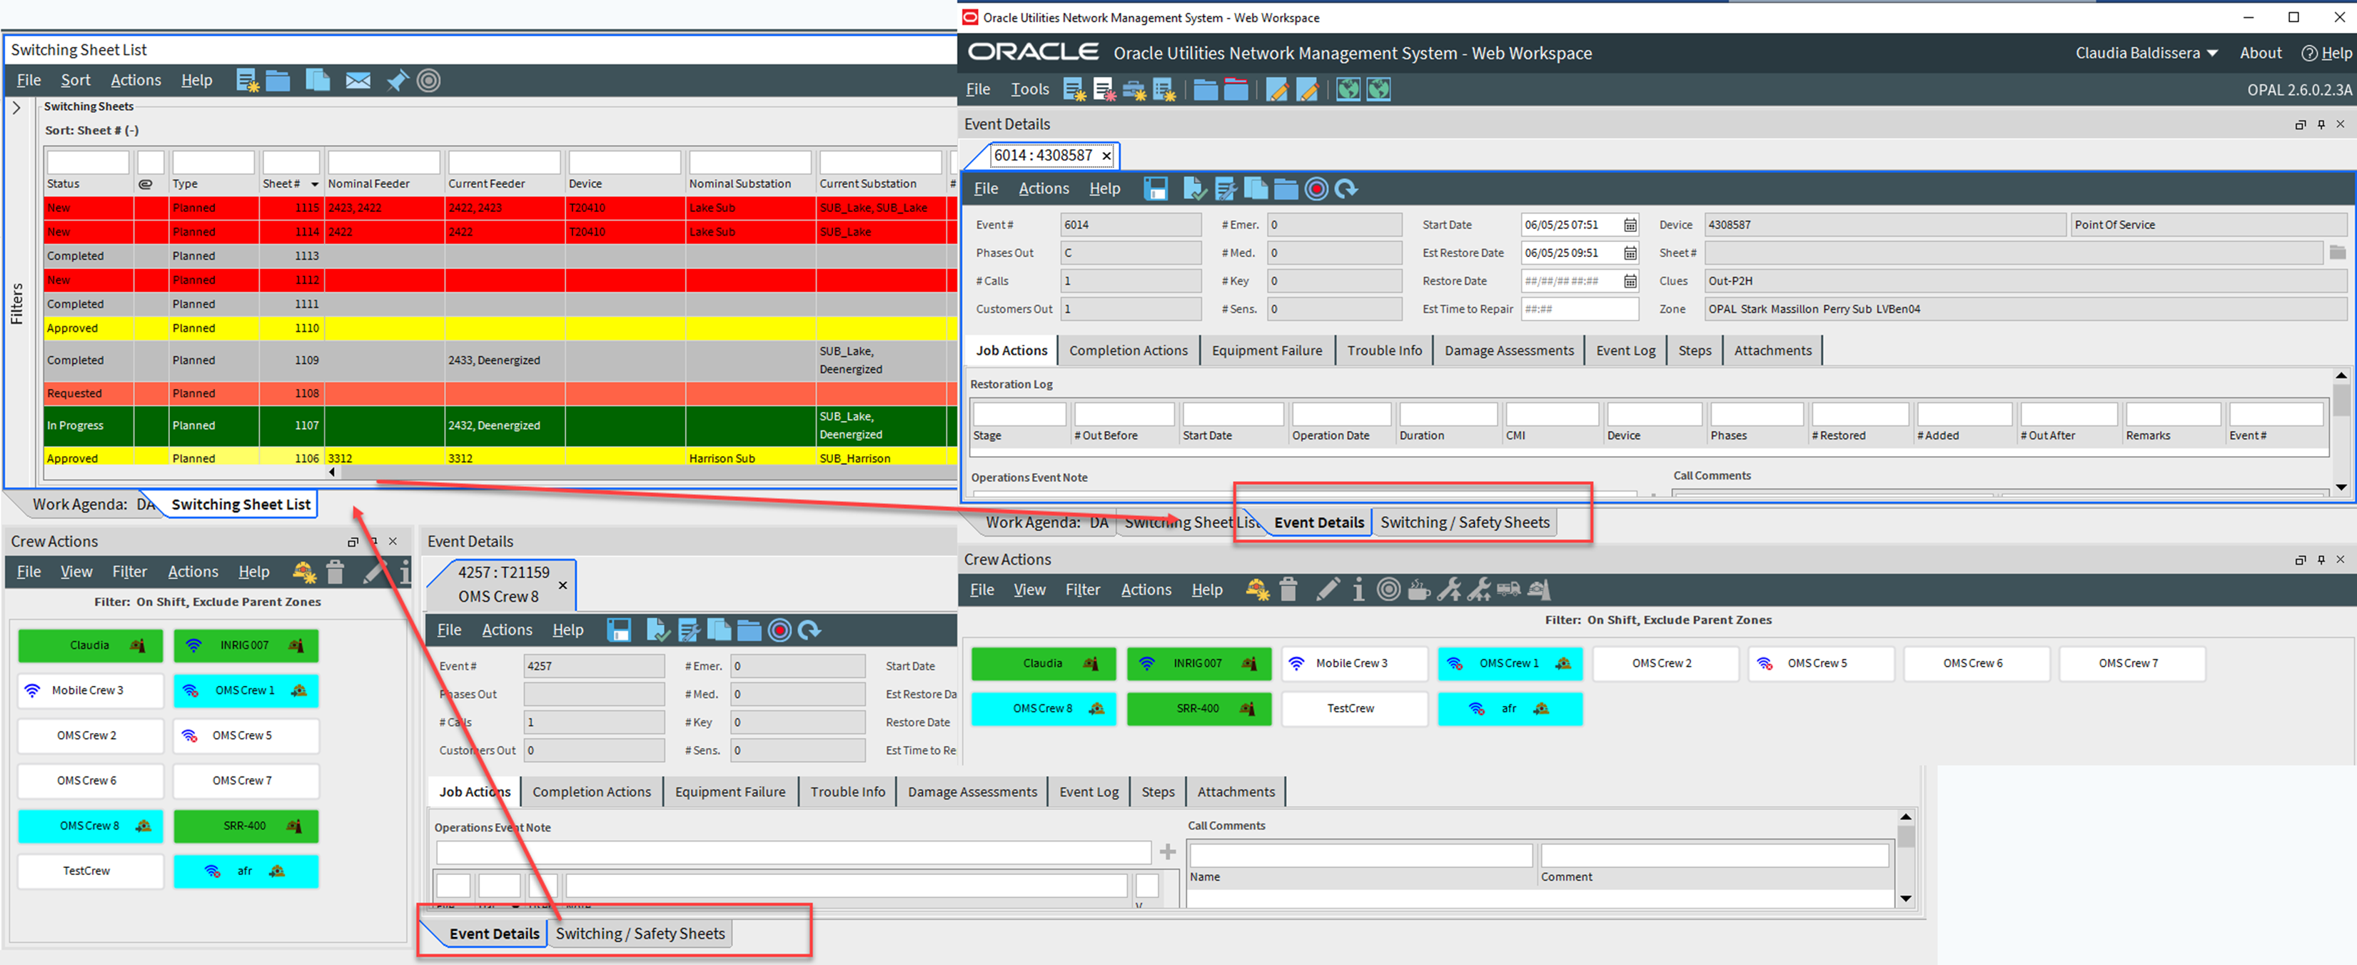Click the red-tabbed folder icon in main toolbar

click(1236, 90)
